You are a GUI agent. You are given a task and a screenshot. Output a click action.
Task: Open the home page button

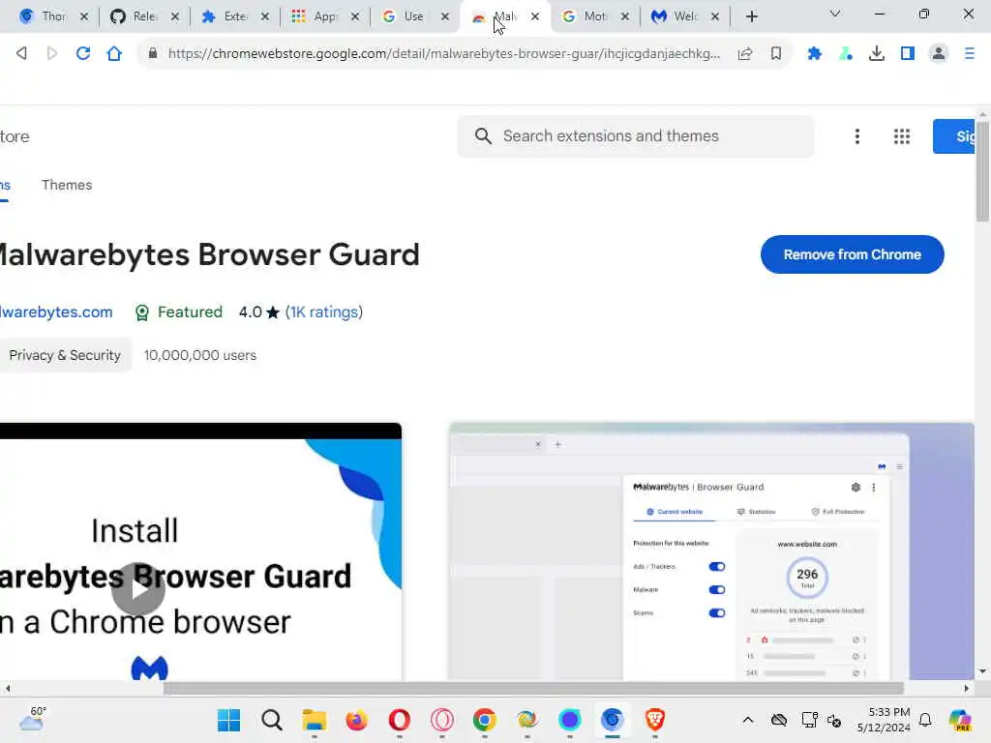point(114,54)
